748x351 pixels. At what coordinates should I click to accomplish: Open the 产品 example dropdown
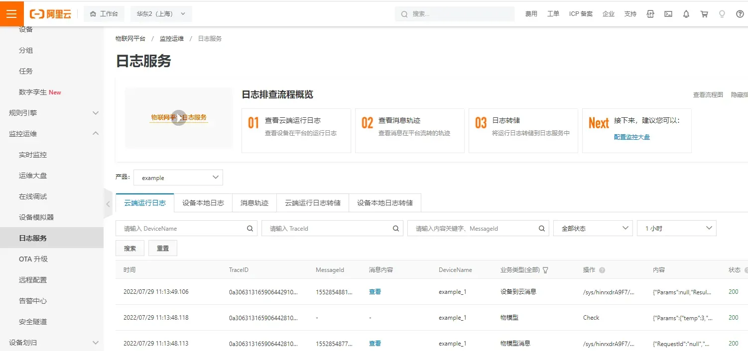[x=178, y=177]
